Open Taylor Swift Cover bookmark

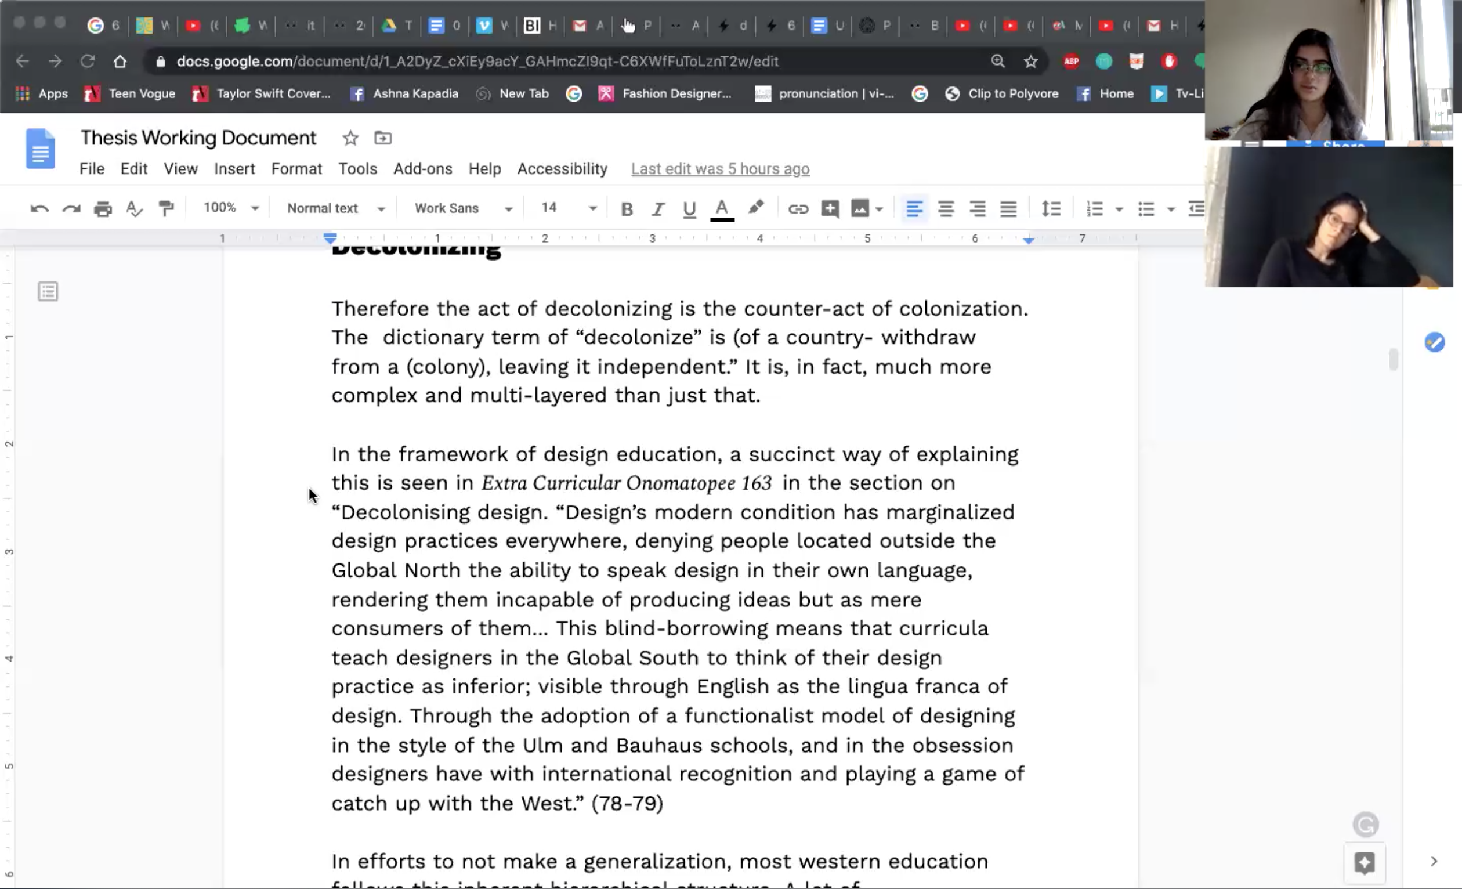point(261,94)
